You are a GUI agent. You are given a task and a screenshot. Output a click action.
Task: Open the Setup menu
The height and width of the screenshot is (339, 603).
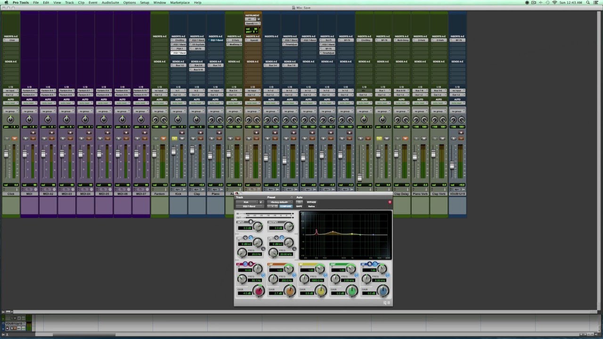145,2
